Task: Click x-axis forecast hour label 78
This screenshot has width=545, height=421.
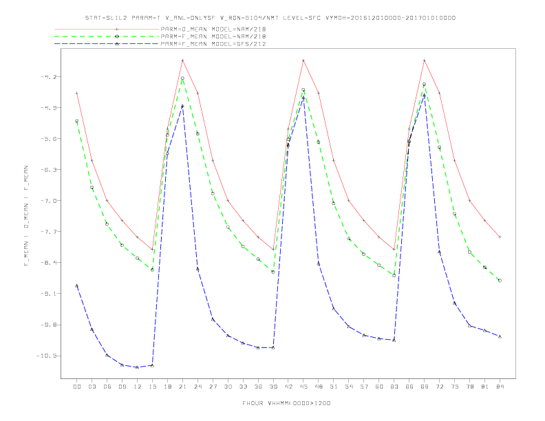Action: [469, 387]
